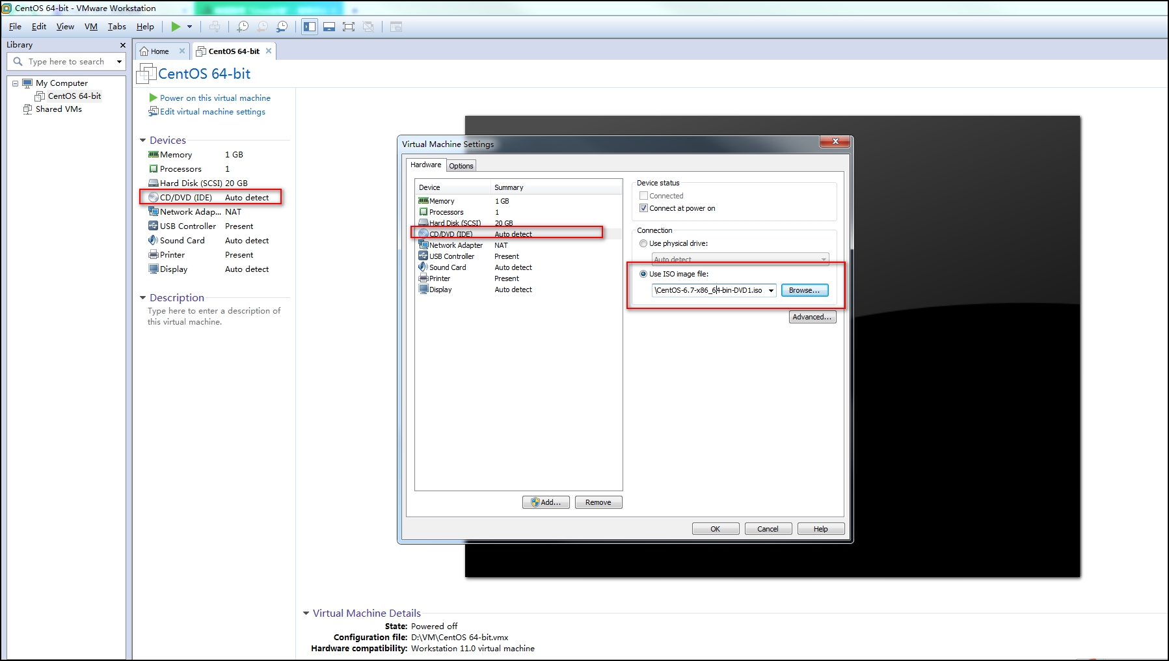Image resolution: width=1169 pixels, height=661 pixels.
Task: Open the VM menu
Action: coord(91,27)
